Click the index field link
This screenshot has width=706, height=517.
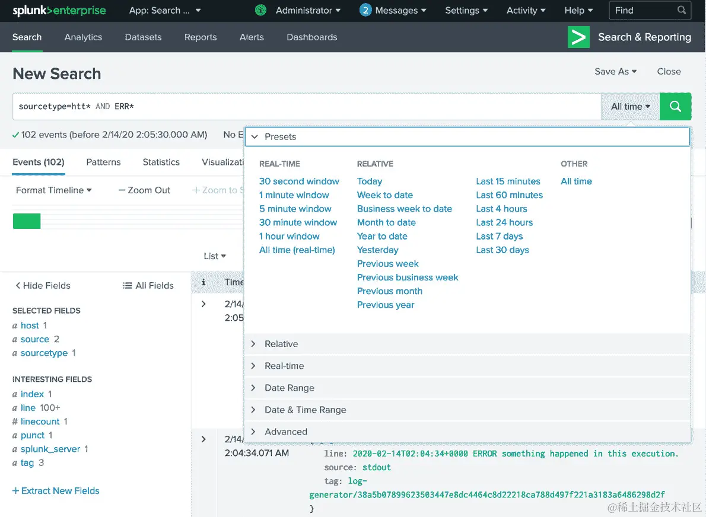click(32, 394)
